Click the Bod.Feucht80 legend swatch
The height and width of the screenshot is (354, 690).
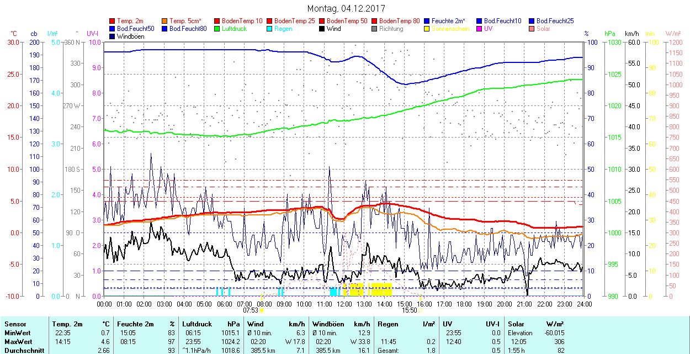(164, 29)
